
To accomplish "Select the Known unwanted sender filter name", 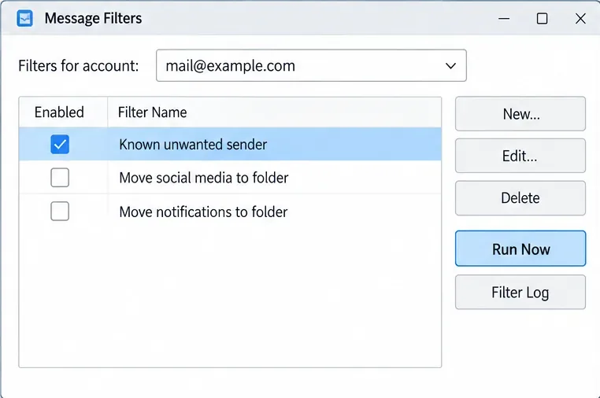I will pyautogui.click(x=193, y=145).
